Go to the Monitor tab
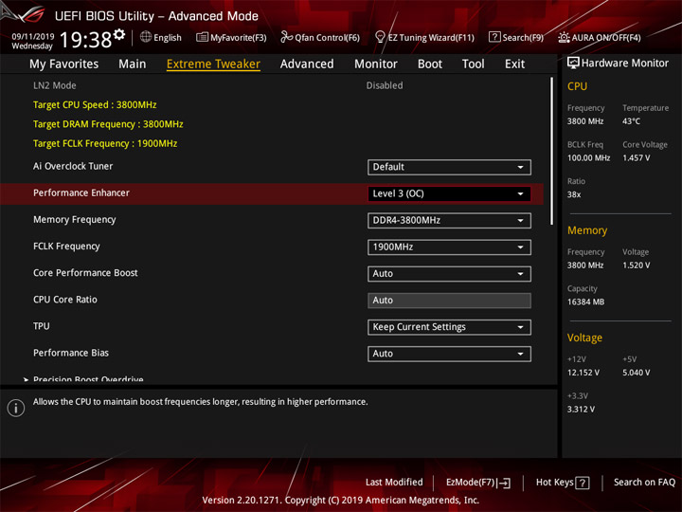Image resolution: width=682 pixels, height=512 pixels. (376, 64)
